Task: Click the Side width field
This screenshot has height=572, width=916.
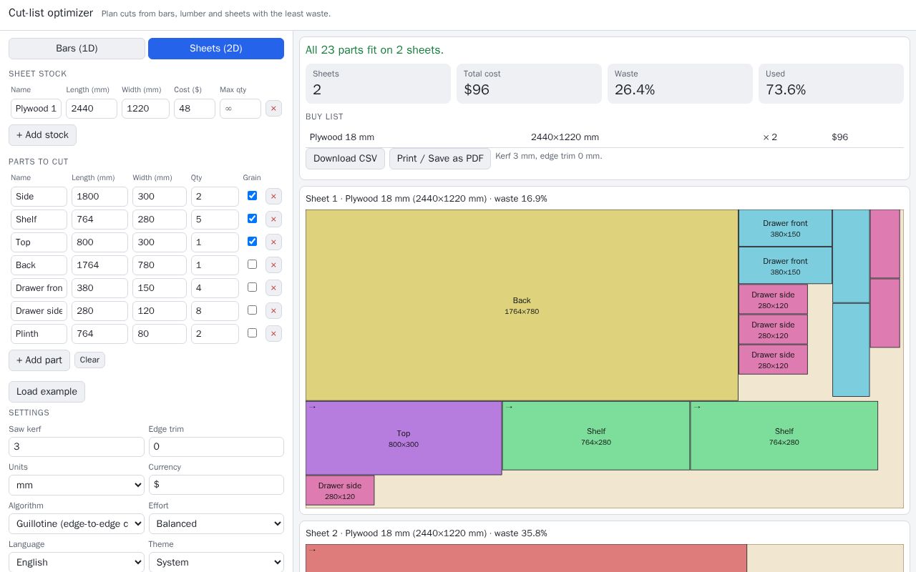Action: 159,197
